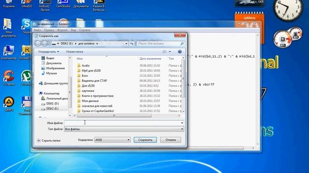Open the CamStudio desktop shortcut

pos(63,4)
